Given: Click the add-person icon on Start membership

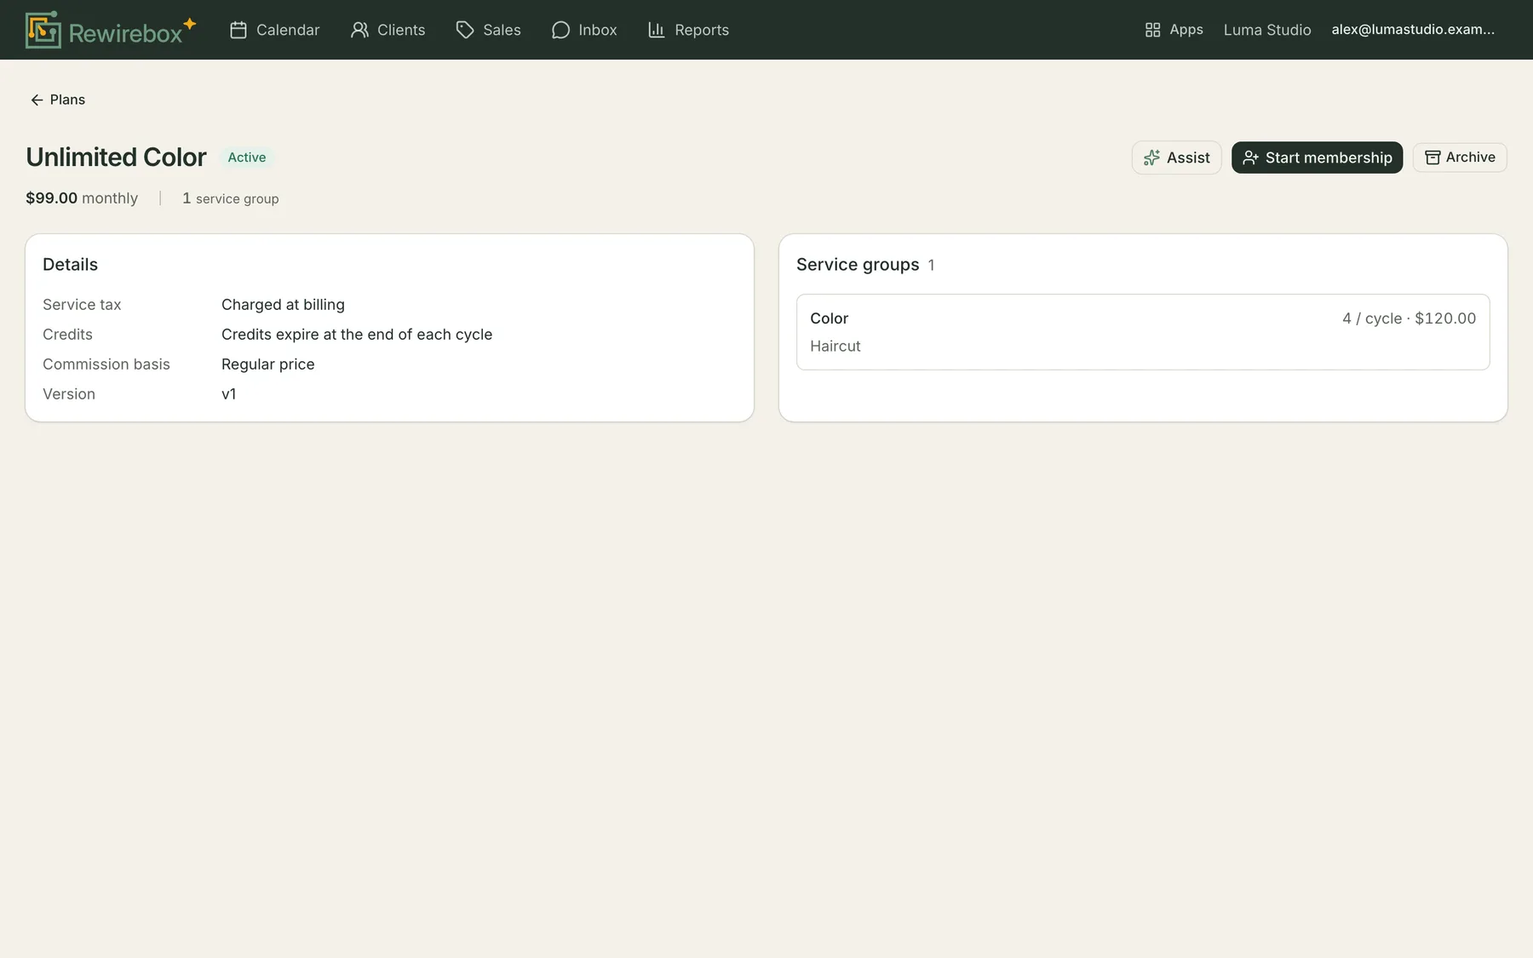Looking at the screenshot, I should point(1250,158).
